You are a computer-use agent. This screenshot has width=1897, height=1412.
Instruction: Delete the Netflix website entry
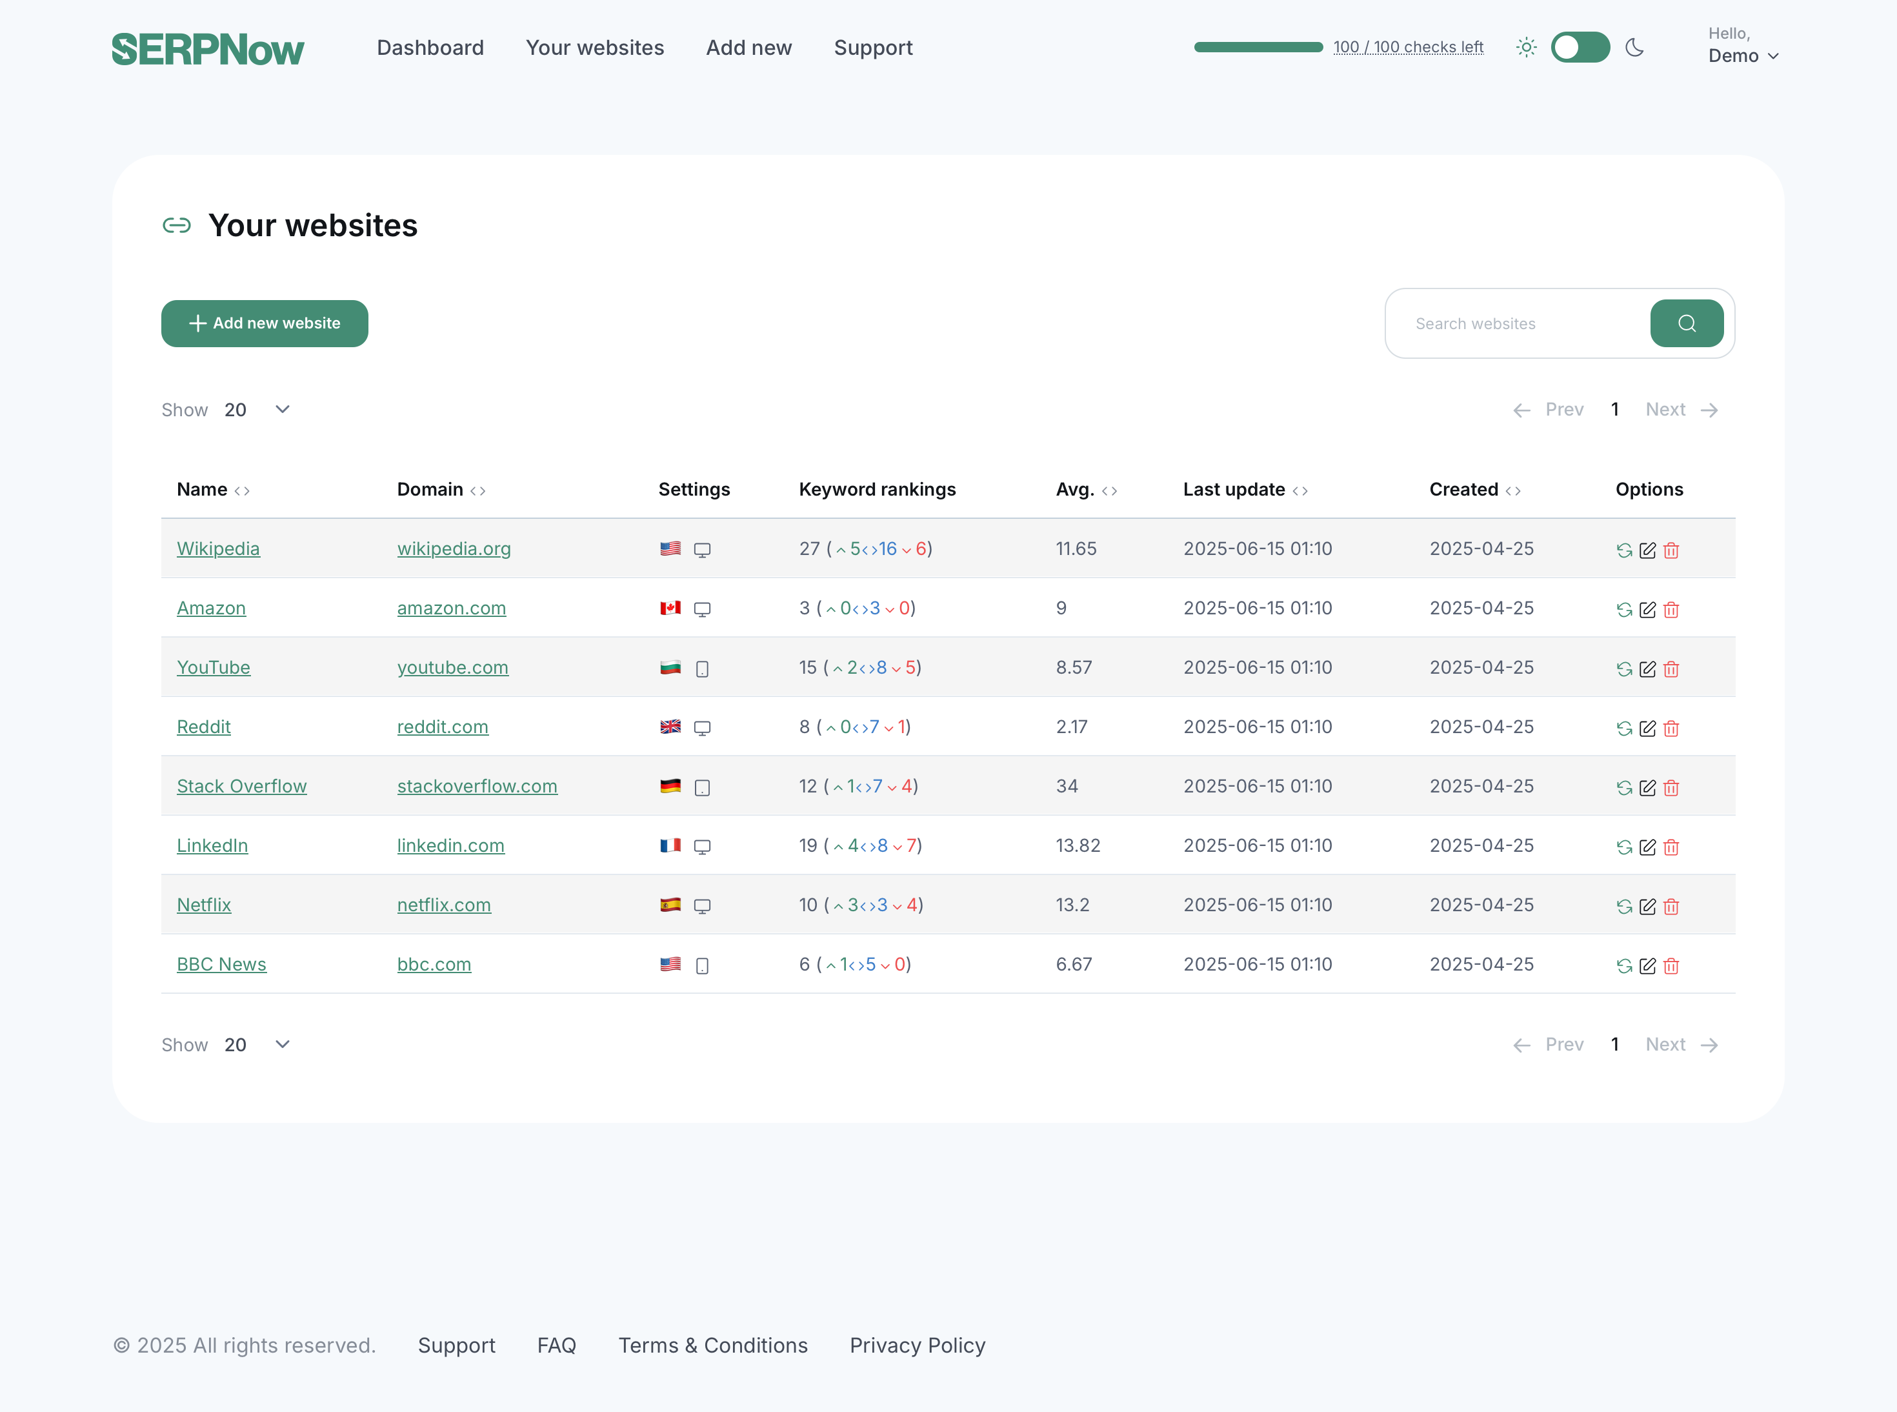pos(1671,907)
